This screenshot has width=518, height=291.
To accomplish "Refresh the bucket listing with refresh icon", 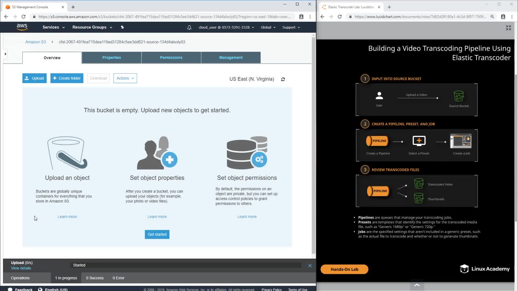I will pos(283,79).
